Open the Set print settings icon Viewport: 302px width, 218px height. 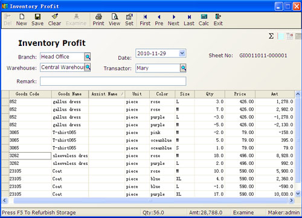pyautogui.click(x=129, y=16)
